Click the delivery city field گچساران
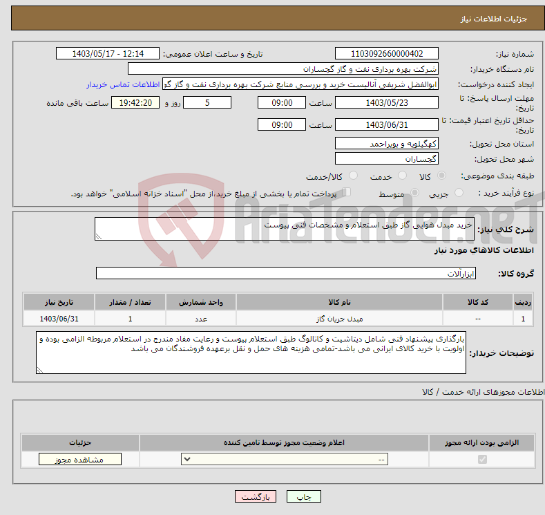The width and height of the screenshot is (545, 515). (387, 158)
